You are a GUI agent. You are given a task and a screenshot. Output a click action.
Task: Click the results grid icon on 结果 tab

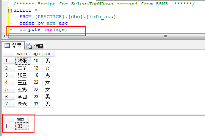click(7, 45)
